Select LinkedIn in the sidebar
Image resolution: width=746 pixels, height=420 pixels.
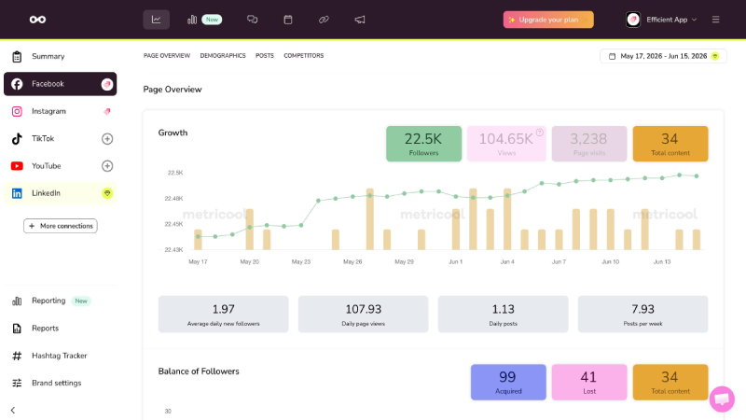(x=60, y=193)
